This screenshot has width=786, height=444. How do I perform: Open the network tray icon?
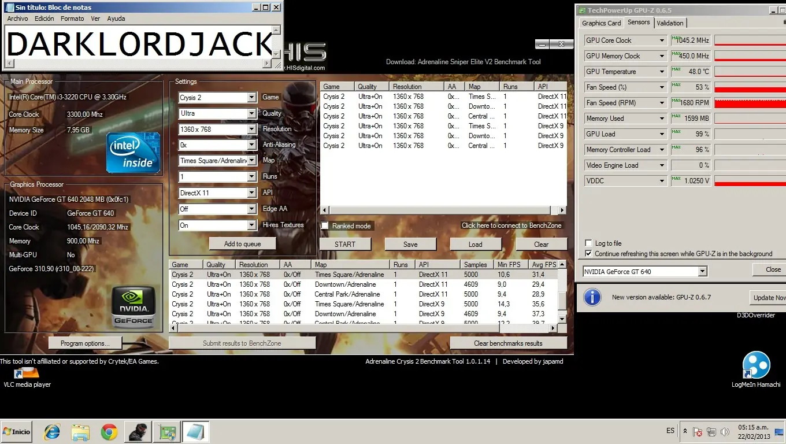[x=711, y=431]
